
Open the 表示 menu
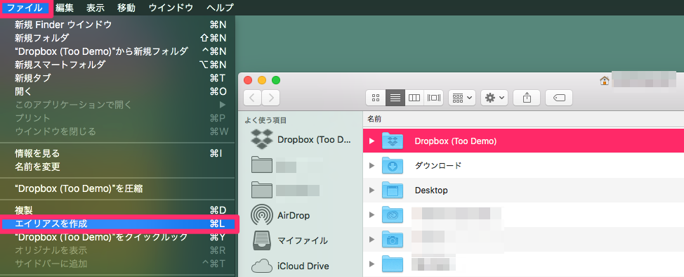[96, 8]
